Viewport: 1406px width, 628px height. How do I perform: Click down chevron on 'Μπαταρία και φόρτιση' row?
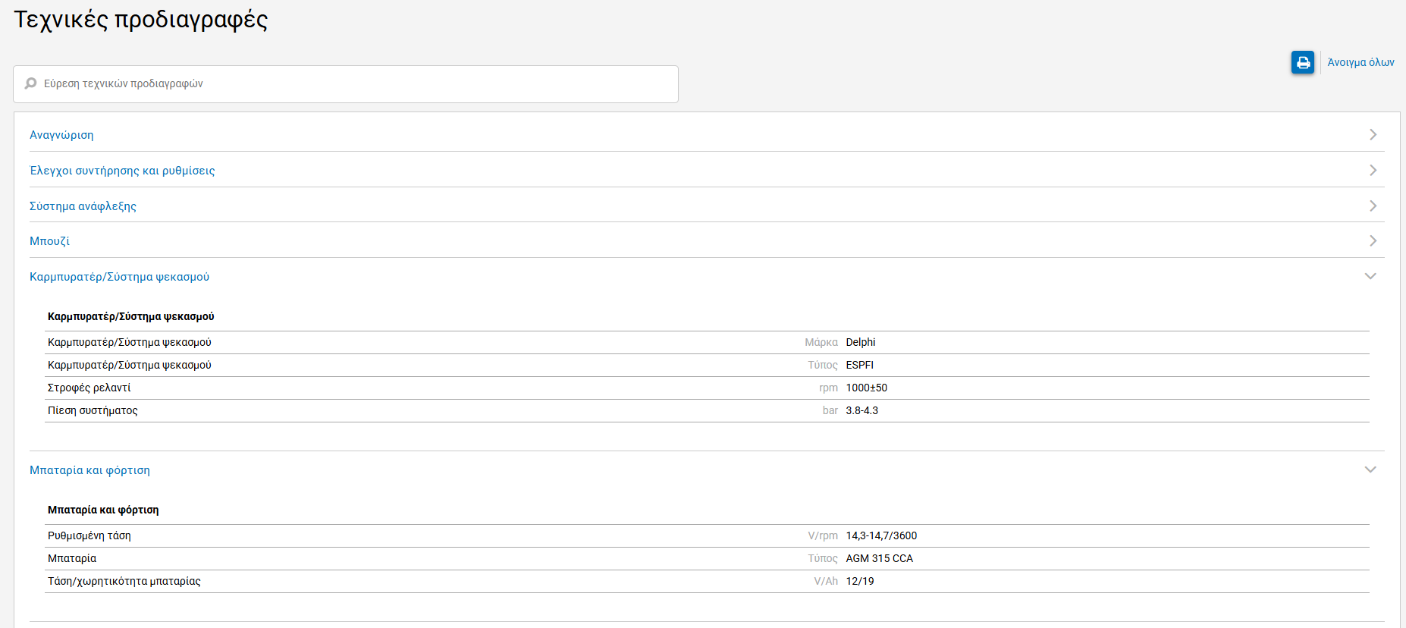point(1370,469)
